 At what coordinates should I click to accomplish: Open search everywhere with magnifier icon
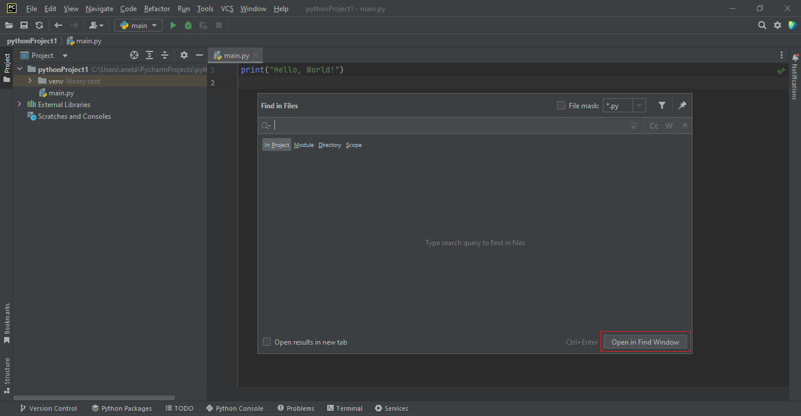click(762, 25)
